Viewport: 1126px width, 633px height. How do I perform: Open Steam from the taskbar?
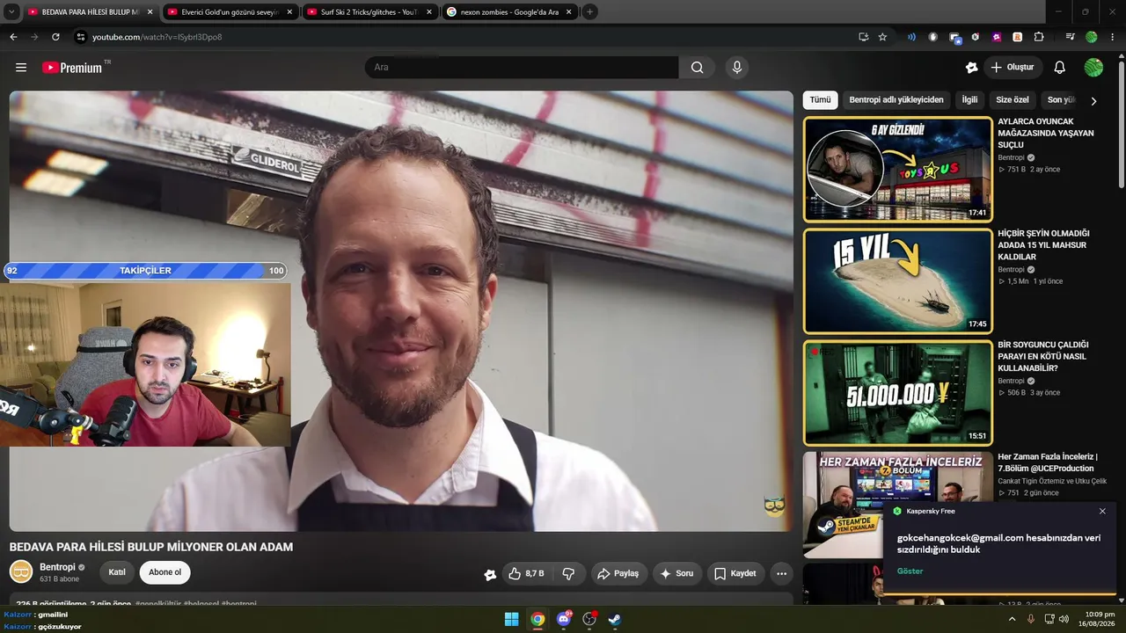(615, 619)
